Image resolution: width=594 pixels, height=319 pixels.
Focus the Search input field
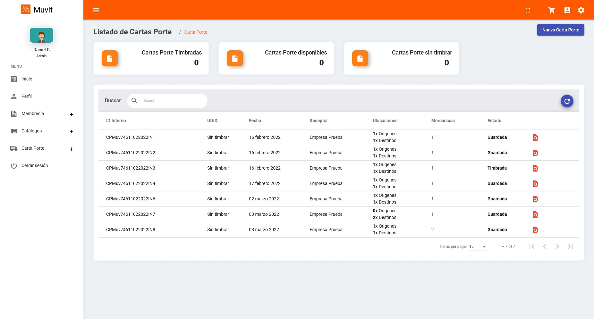point(173,101)
